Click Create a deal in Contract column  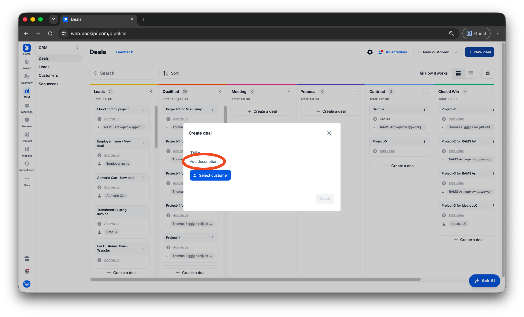pos(400,166)
